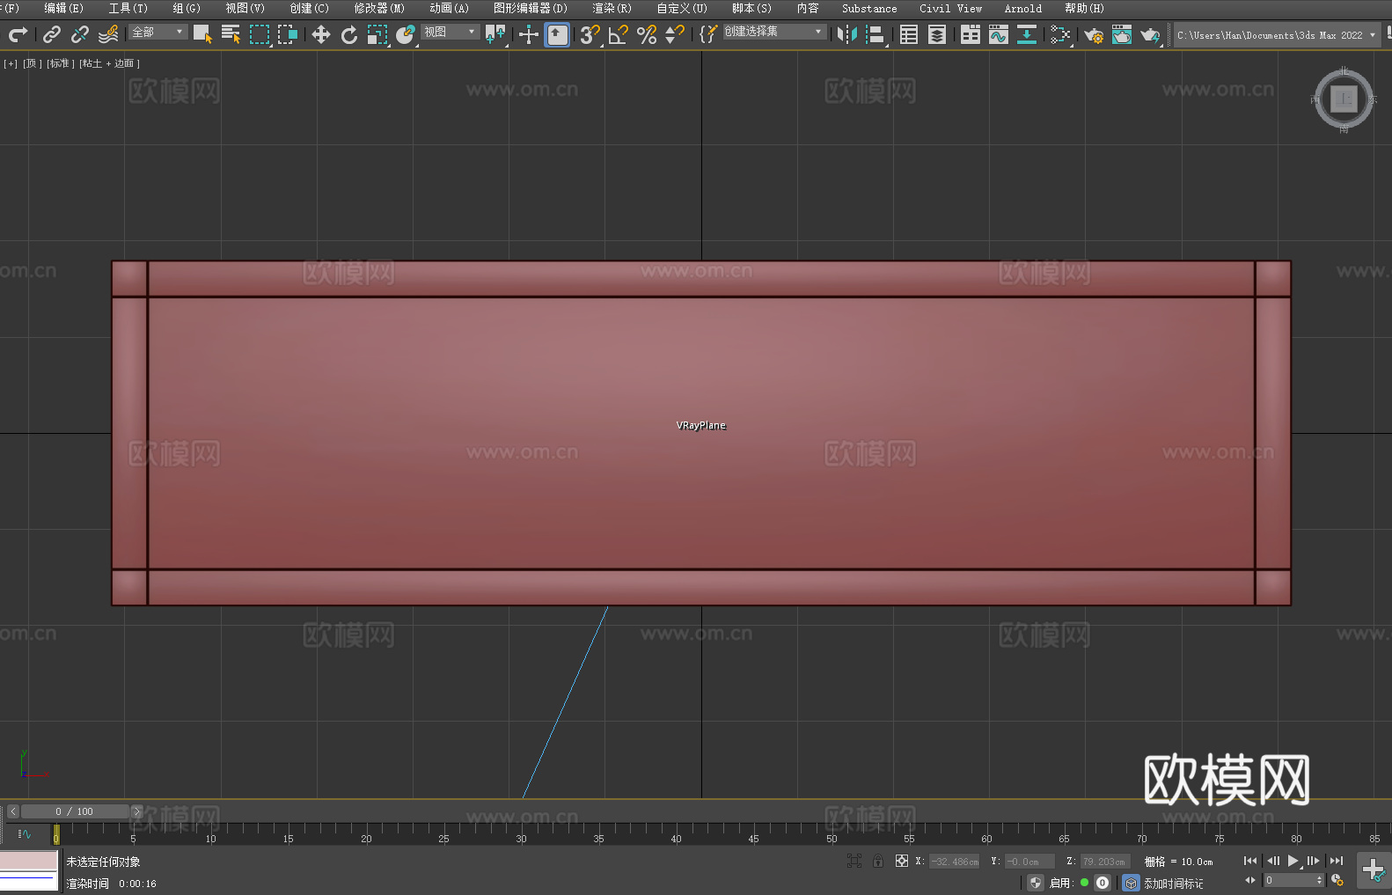The width and height of the screenshot is (1392, 895).
Task: Open the 创建(C) menu
Action: 309,8
